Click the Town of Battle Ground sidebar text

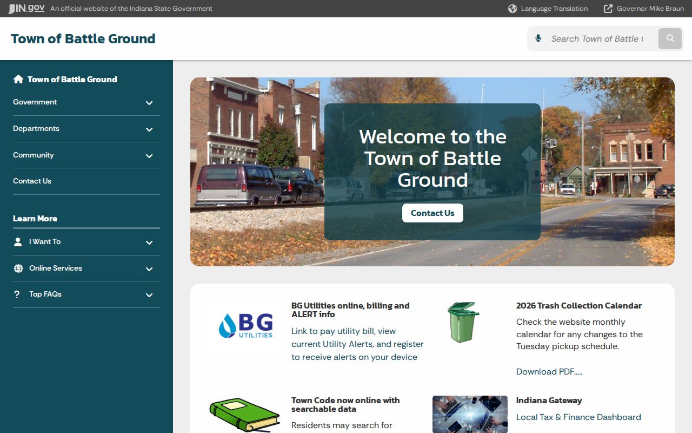72,79
